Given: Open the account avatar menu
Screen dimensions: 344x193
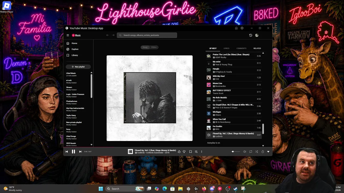Looking at the screenshot, I should pyautogui.click(x=257, y=35).
